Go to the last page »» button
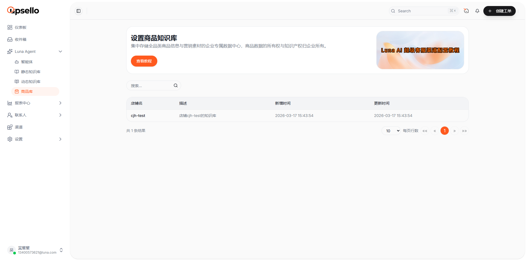This screenshot has height=261, width=527. coord(464,131)
